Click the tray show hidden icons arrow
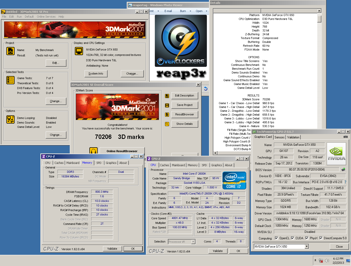Screen dimensions: 351x266 coord(315,260)
